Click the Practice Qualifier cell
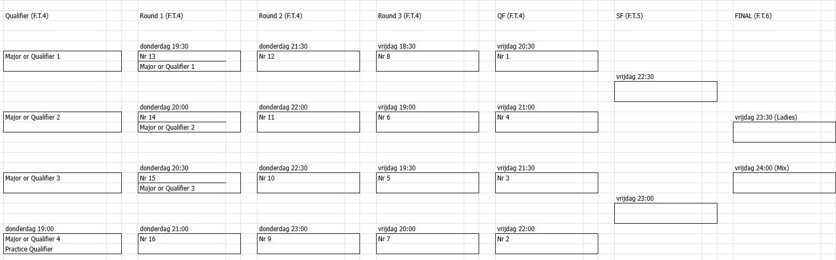Screen dimensions: 836x260 29,249
